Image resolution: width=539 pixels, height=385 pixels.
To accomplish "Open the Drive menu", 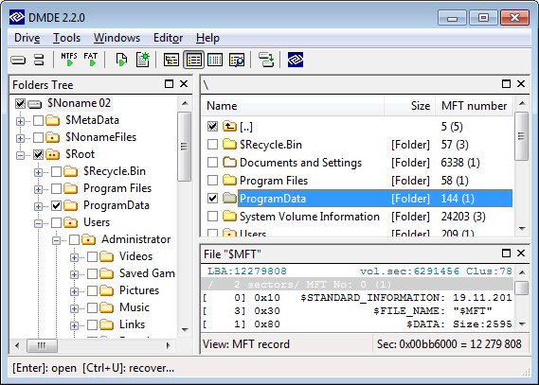I will (27, 38).
